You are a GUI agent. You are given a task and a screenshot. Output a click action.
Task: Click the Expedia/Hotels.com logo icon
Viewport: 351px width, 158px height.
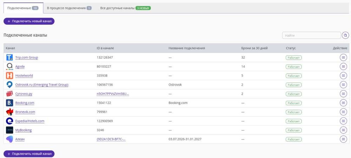coord(9,121)
